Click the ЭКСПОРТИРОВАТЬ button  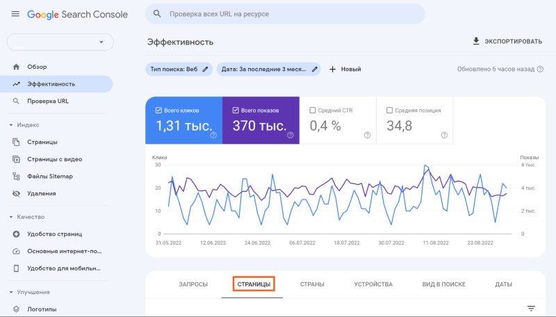point(507,42)
